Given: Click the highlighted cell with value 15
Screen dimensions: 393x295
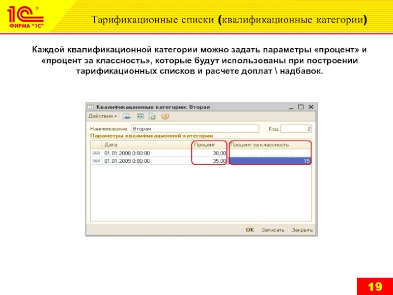Looking at the screenshot, I should 270,161.
